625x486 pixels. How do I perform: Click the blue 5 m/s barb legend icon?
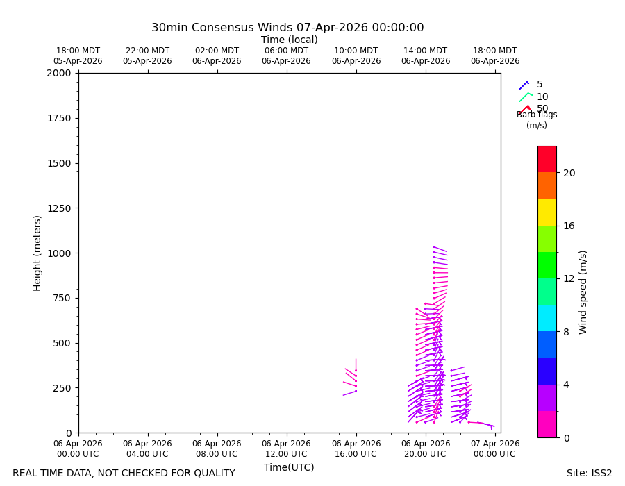pos(524,85)
